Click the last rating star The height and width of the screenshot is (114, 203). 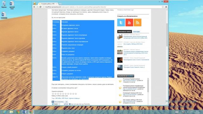point(76,94)
